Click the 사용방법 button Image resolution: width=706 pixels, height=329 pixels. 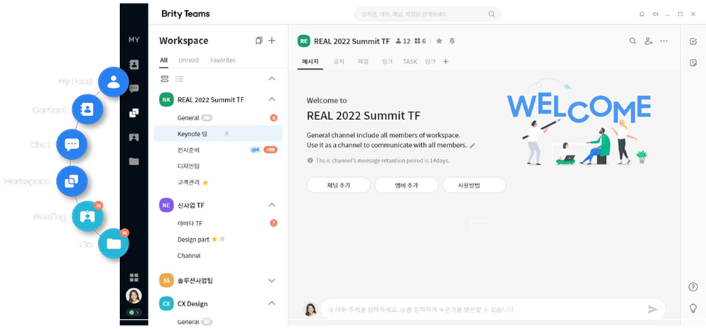coord(474,185)
